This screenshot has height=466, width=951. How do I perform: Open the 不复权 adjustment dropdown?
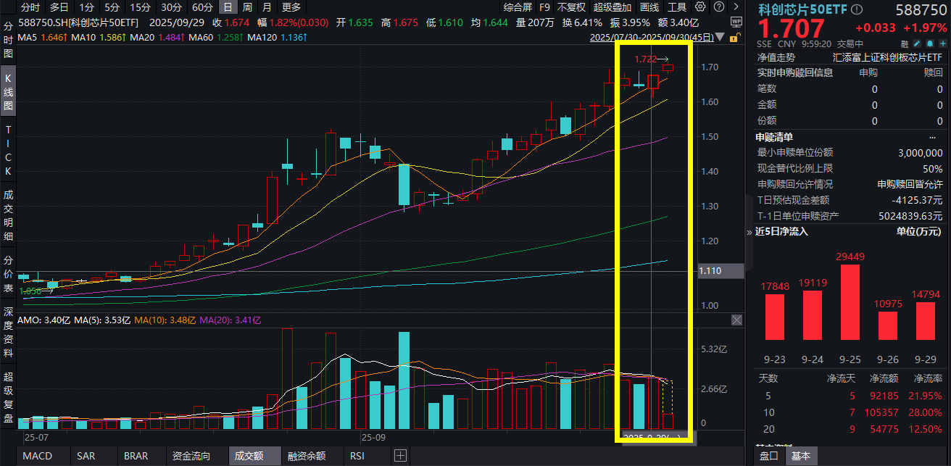pos(571,7)
